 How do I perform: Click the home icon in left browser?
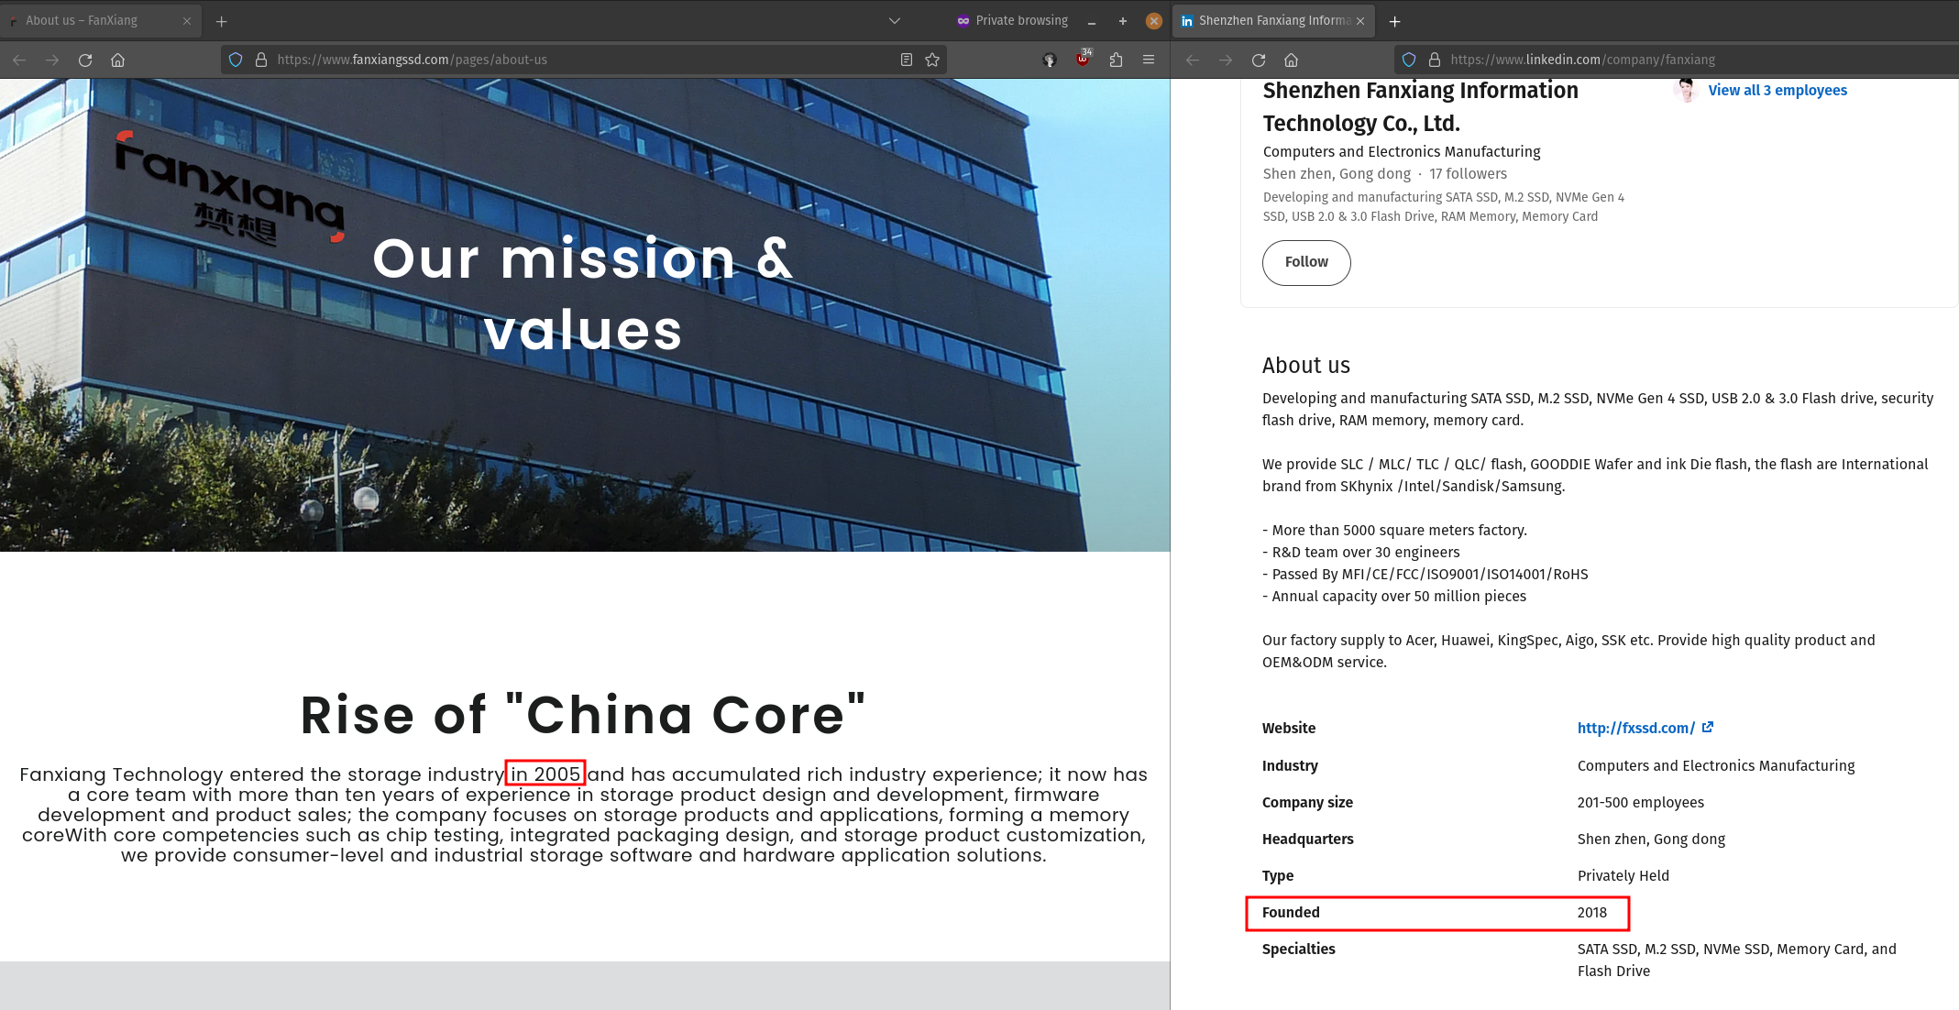tap(117, 60)
